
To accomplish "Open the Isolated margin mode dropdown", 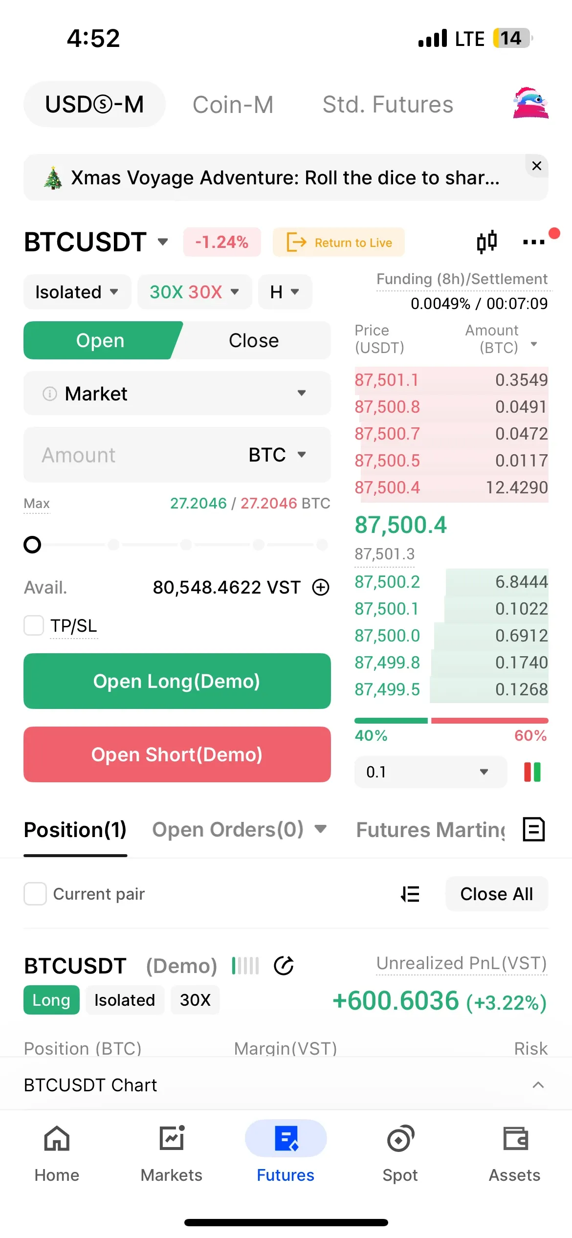I will pyautogui.click(x=77, y=292).
